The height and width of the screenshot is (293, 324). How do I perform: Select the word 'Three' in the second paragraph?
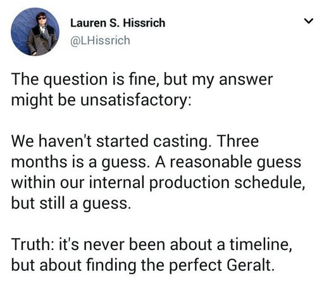click(237, 141)
